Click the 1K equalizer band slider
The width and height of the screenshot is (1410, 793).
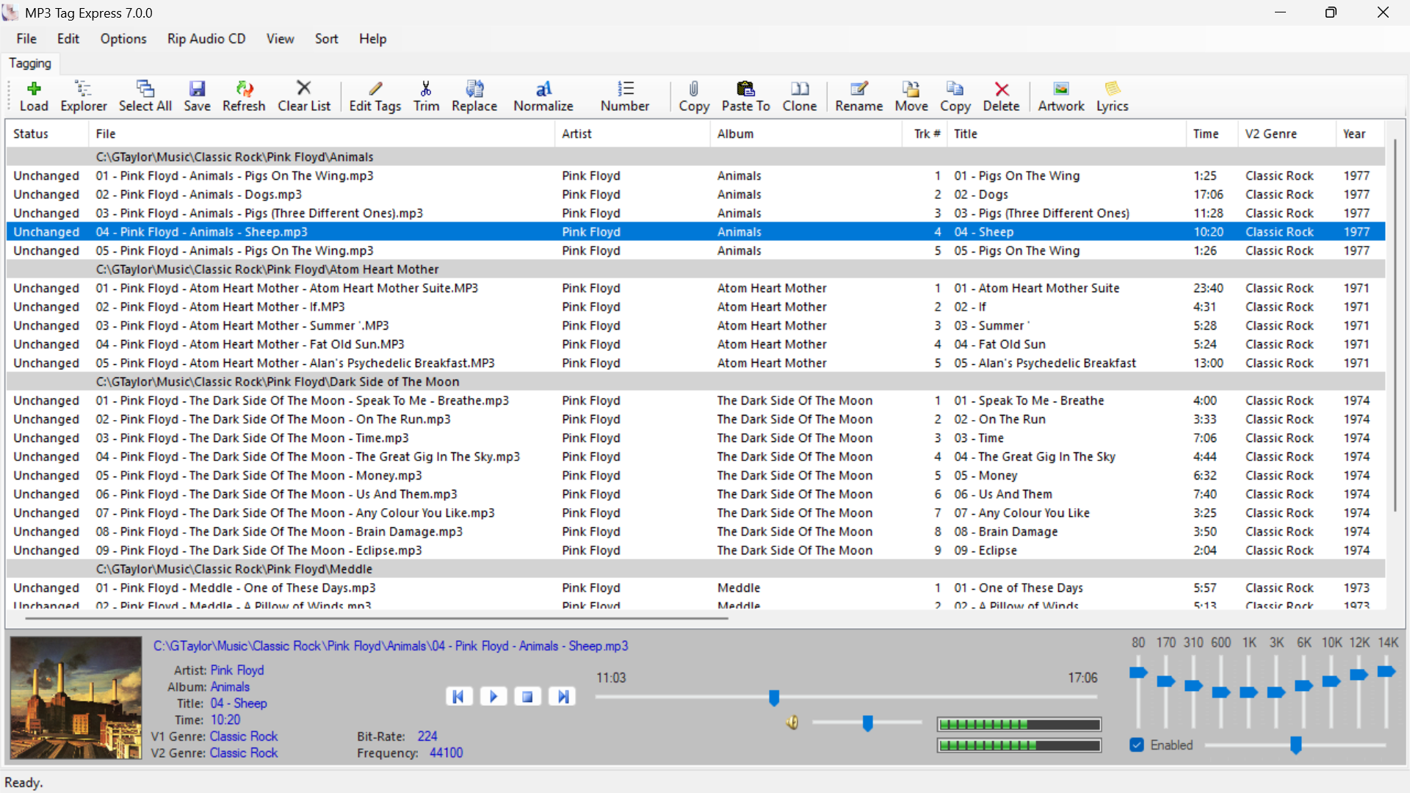tap(1248, 692)
